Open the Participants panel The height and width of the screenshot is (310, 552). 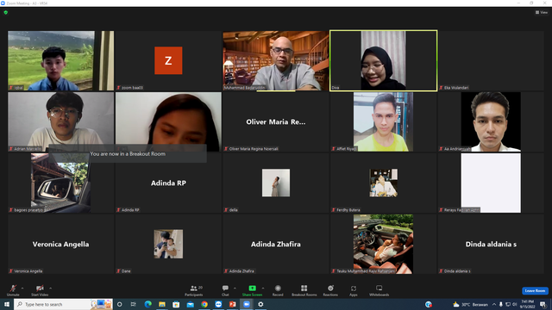click(x=193, y=290)
